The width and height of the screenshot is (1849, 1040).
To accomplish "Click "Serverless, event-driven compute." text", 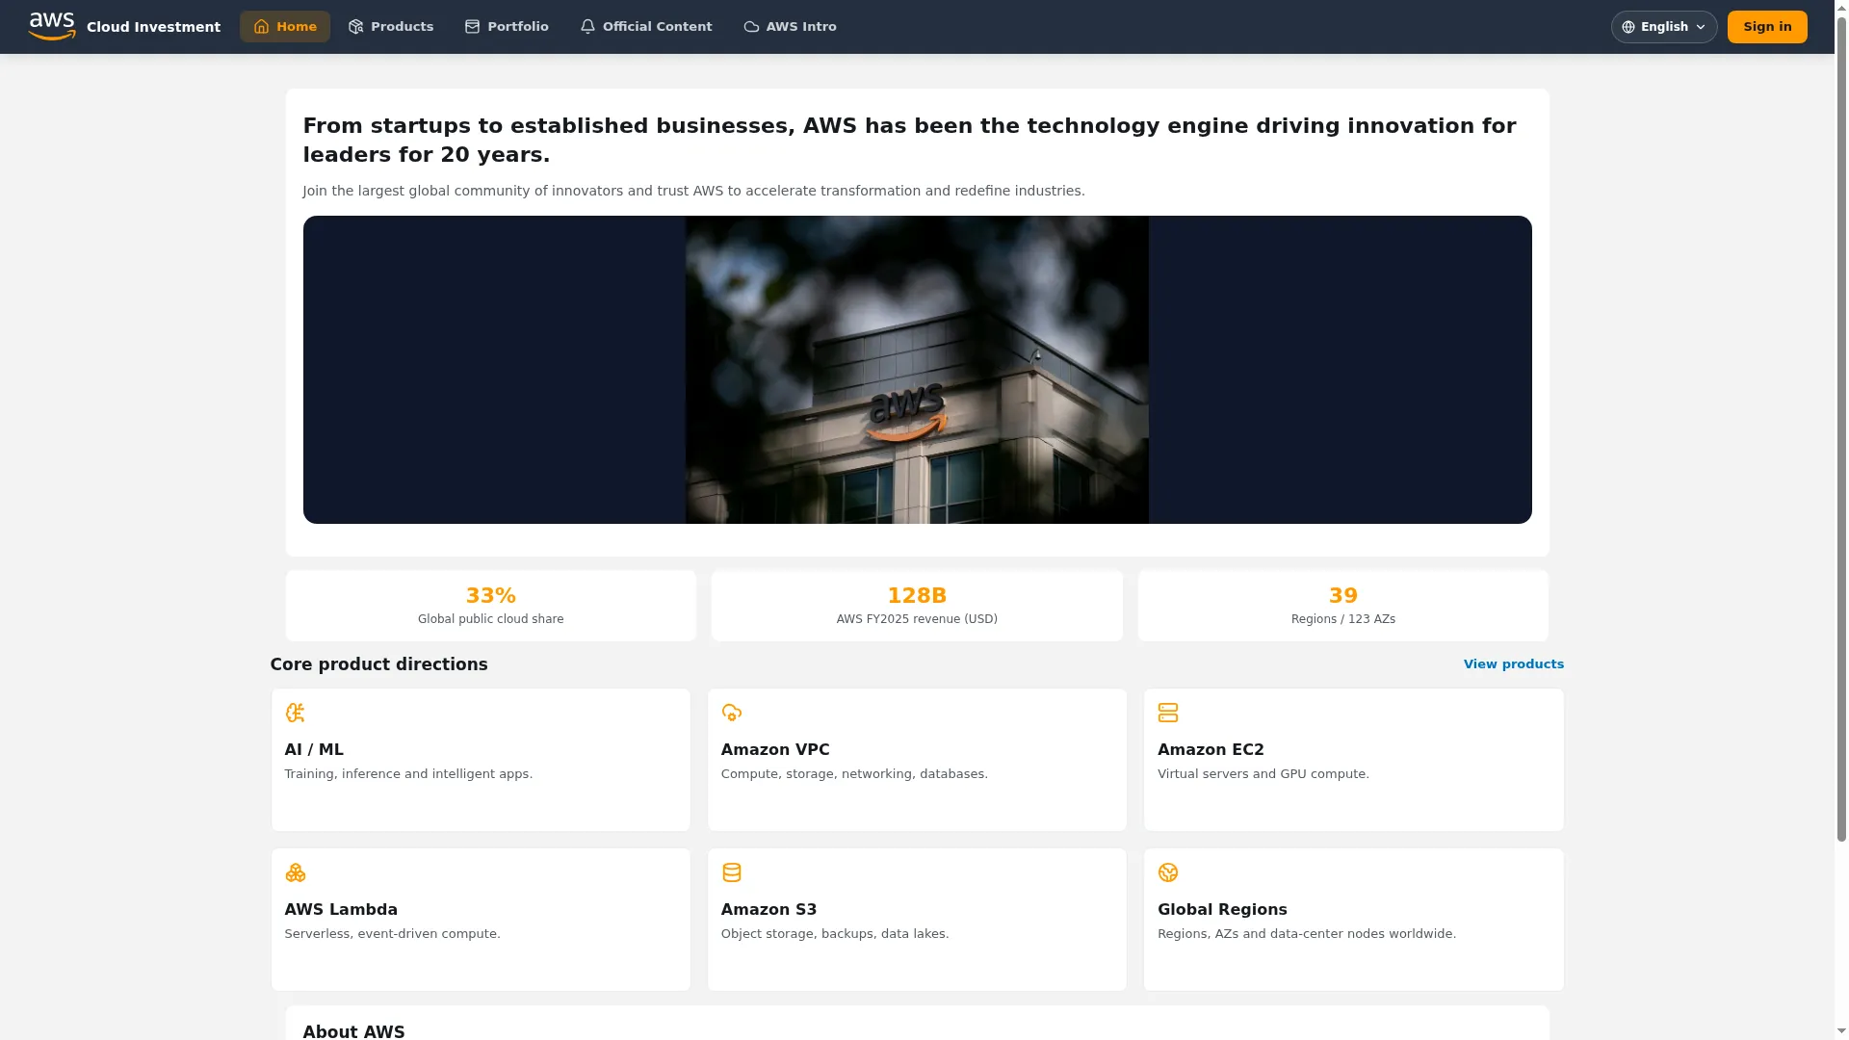I will pos(393,934).
